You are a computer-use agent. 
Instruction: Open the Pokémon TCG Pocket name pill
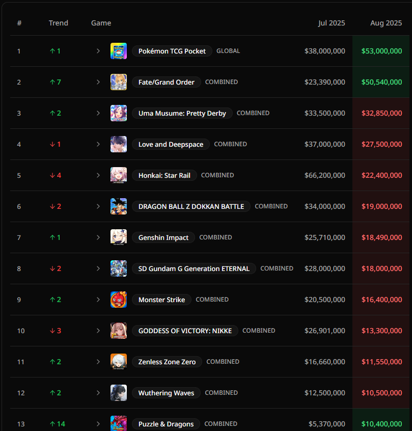pos(172,51)
